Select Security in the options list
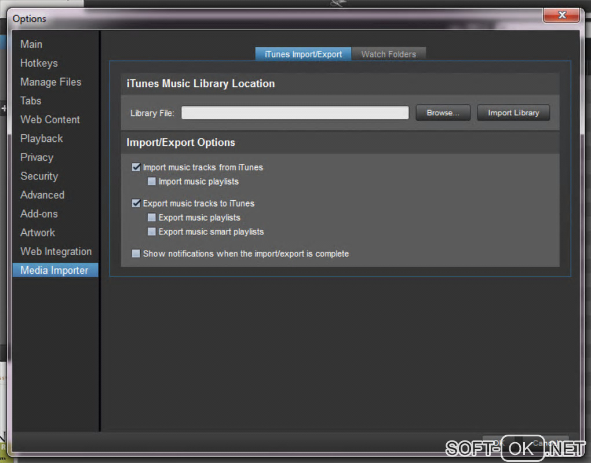The image size is (591, 463). pyautogui.click(x=39, y=176)
